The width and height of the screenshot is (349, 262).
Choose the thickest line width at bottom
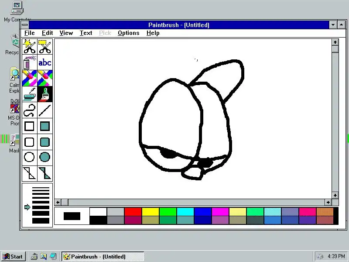click(x=41, y=221)
